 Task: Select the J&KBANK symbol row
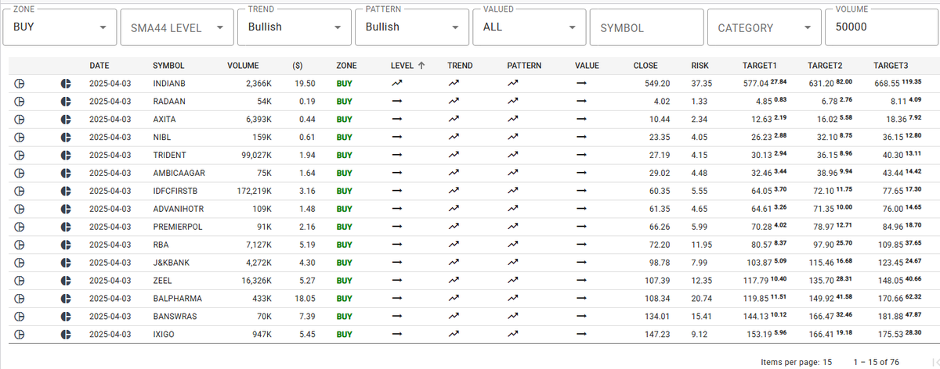pos(470,262)
